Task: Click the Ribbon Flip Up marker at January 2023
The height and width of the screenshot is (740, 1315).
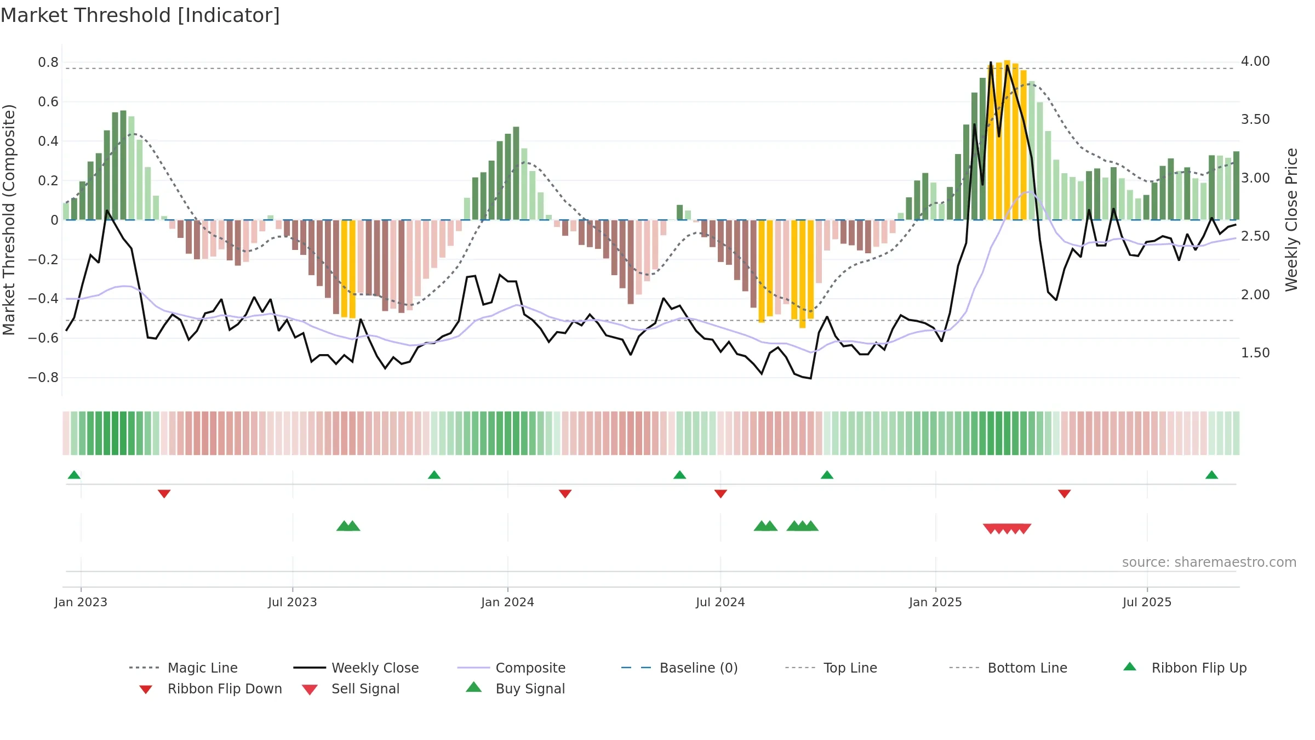Action: pos(74,475)
